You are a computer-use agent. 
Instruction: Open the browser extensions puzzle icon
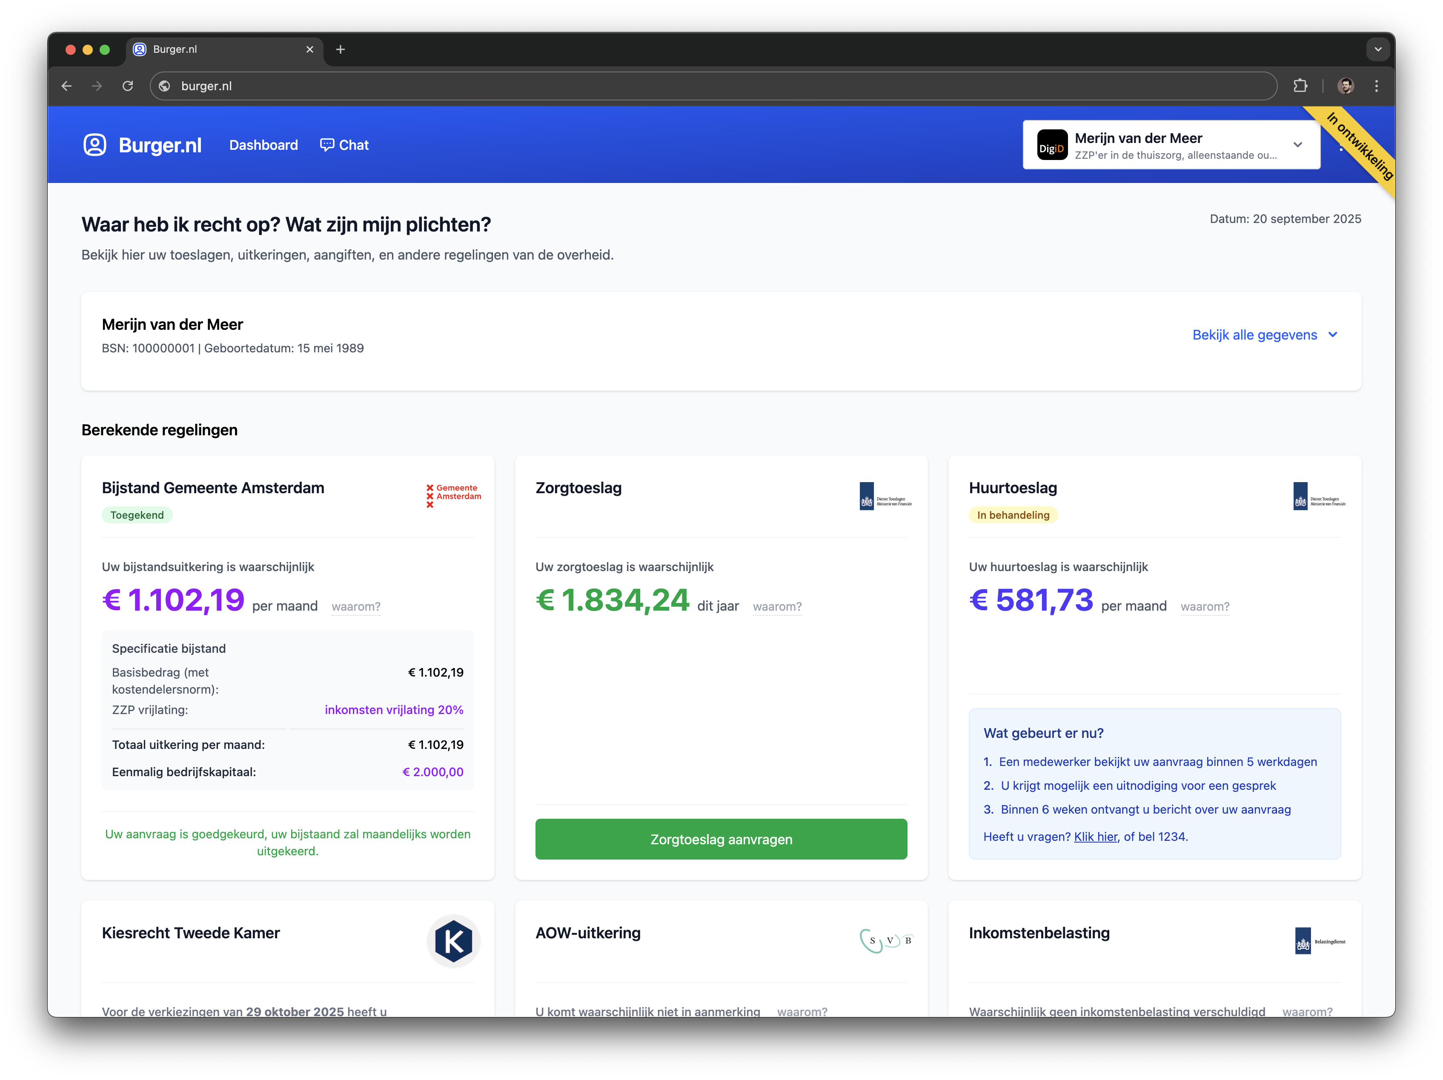click(x=1300, y=86)
